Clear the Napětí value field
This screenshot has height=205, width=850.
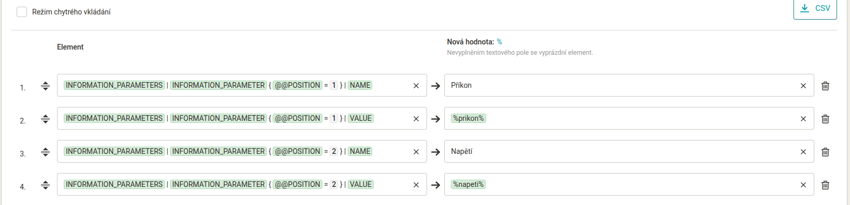click(803, 152)
